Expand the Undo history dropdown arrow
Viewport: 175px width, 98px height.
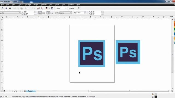(29, 8)
